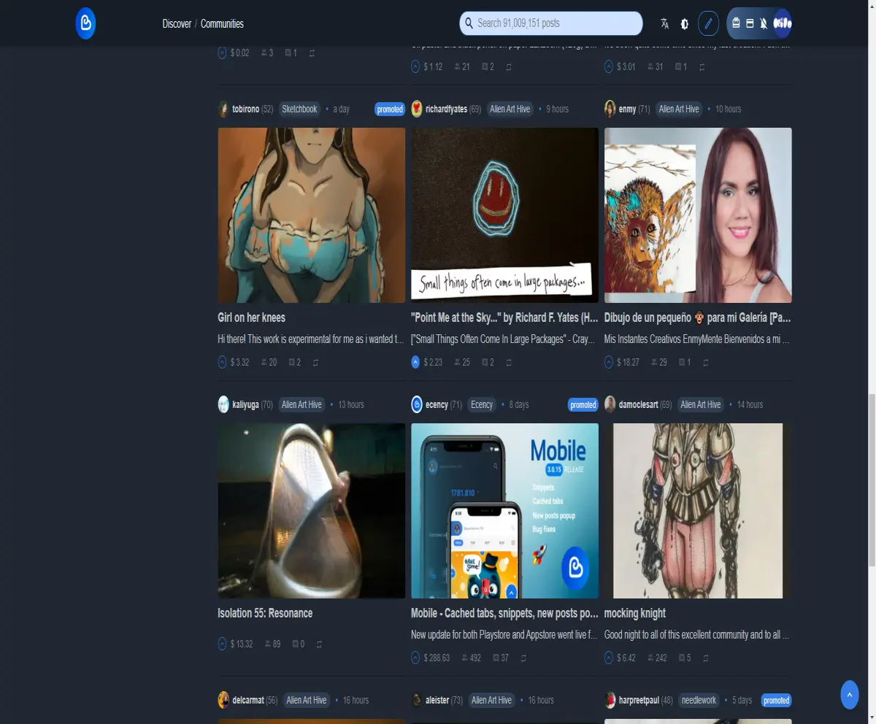Open the mocking knight drawing thumbnail
This screenshot has width=876, height=724.
(x=698, y=511)
